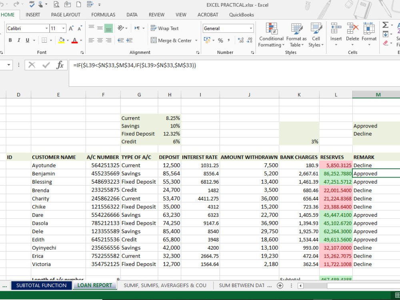Click the Delete cells button
This screenshot has width=400, height=300.
pyautogui.click(x=352, y=35)
